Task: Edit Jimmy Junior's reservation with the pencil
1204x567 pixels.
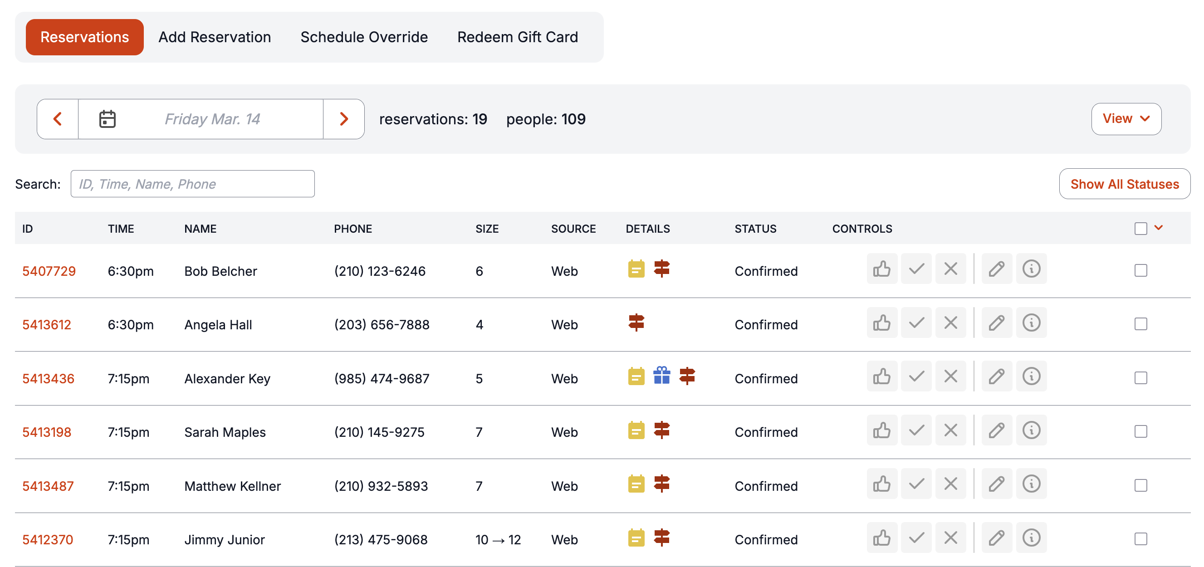Action: 997,538
